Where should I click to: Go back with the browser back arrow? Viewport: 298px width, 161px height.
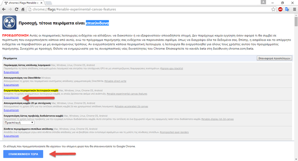tap(4, 9)
